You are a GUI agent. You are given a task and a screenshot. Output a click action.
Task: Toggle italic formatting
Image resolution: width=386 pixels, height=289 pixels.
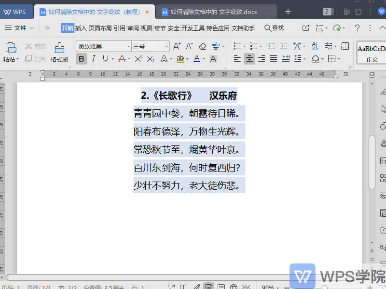coord(94,59)
